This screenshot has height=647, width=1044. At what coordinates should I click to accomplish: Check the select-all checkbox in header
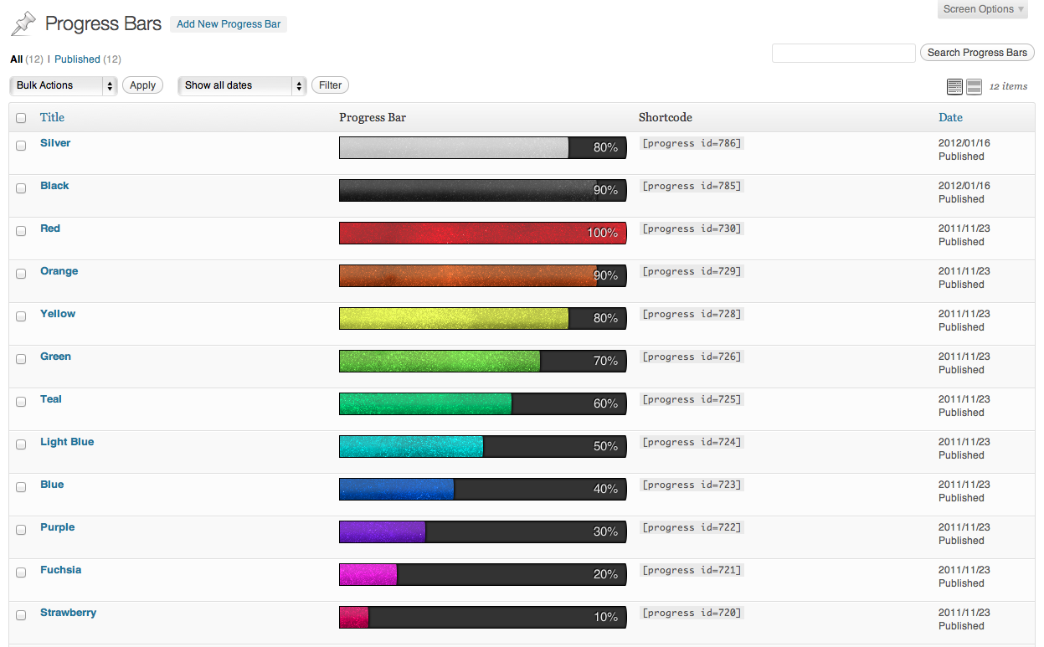pos(21,118)
